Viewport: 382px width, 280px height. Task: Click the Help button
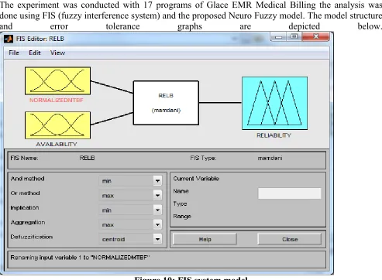205,239
